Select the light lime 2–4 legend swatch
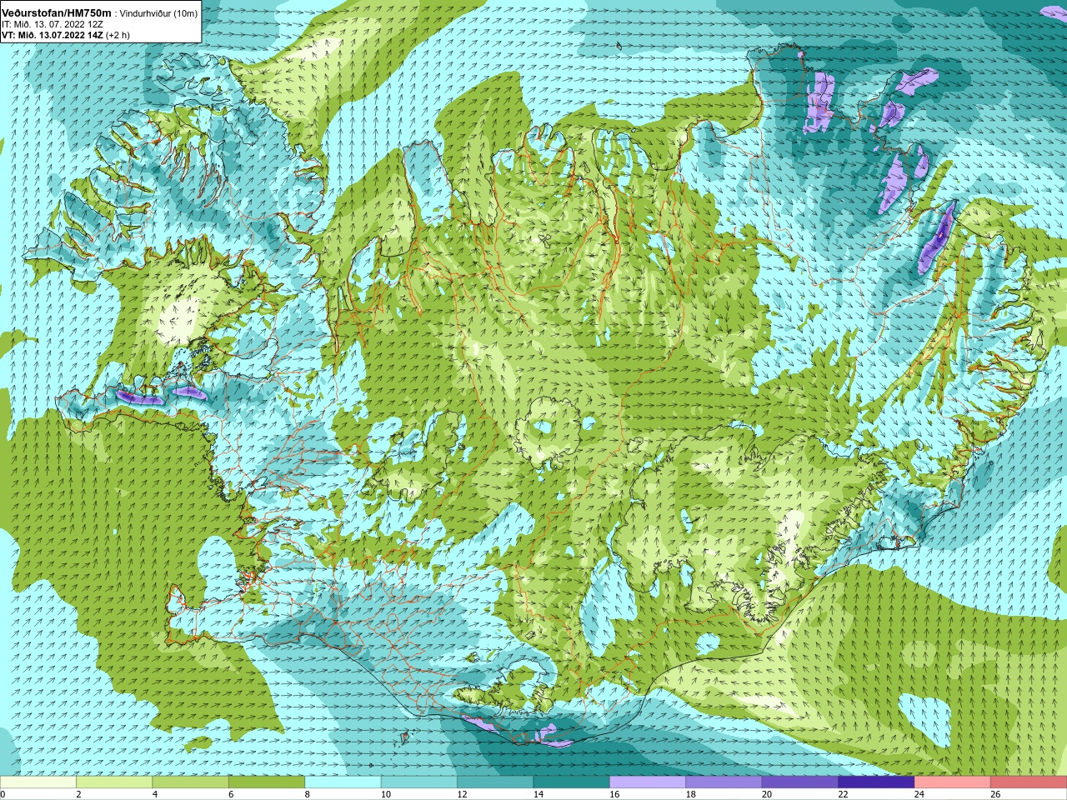1067x800 pixels. point(114,783)
